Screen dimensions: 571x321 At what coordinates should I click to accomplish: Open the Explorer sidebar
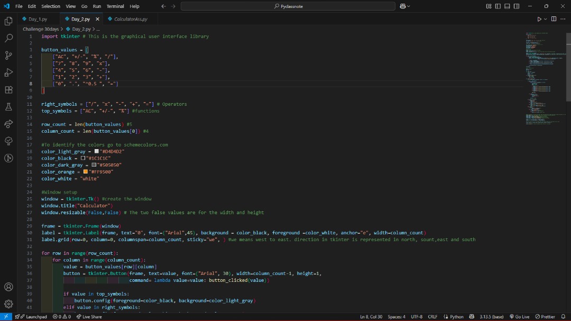pos(8,21)
